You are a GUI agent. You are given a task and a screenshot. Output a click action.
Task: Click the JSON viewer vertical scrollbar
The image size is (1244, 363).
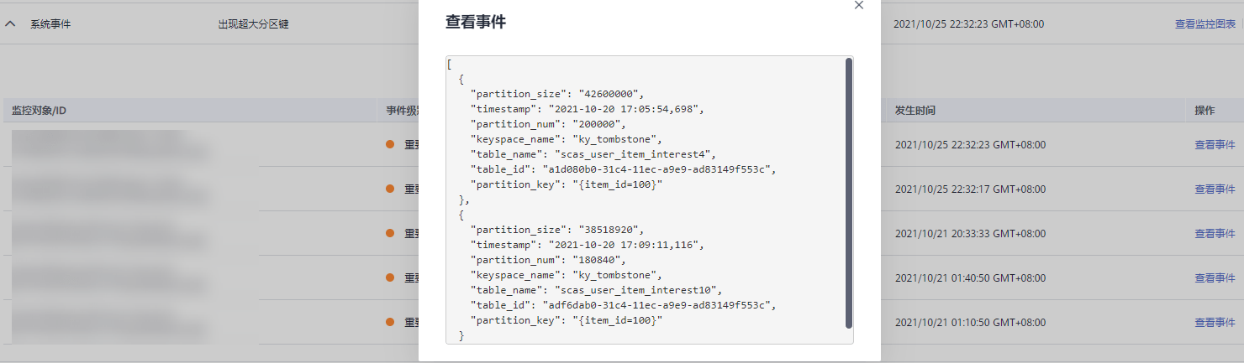point(848,193)
